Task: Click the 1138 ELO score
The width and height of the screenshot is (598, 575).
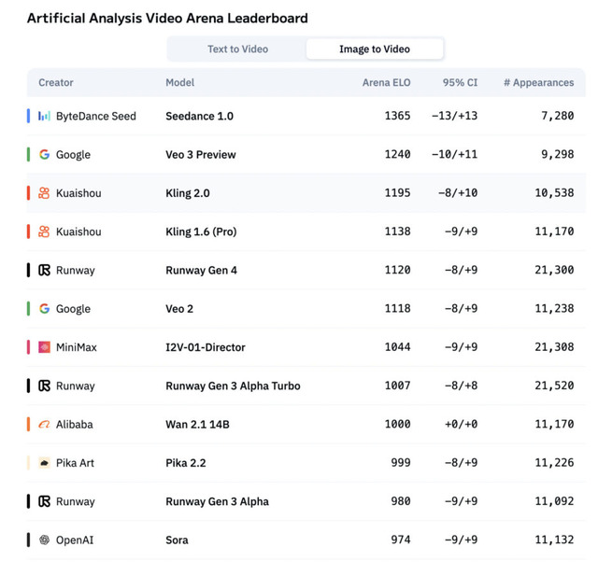Action: pos(397,231)
